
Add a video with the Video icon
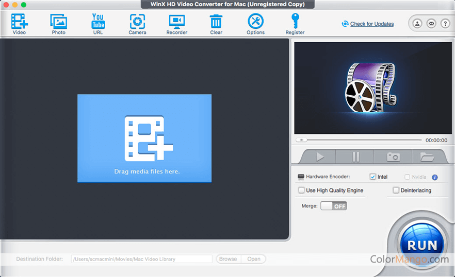click(x=19, y=24)
